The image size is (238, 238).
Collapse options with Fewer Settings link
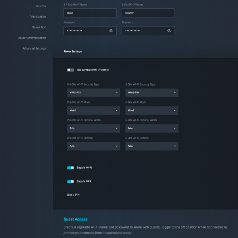(73, 52)
